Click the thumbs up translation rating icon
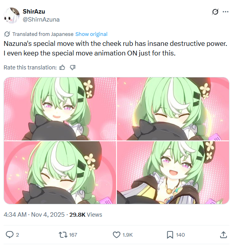 (62, 67)
